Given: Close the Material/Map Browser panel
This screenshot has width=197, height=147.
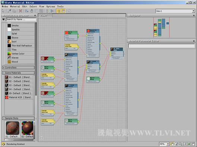Looking at the screenshot, I should coord(35,15).
